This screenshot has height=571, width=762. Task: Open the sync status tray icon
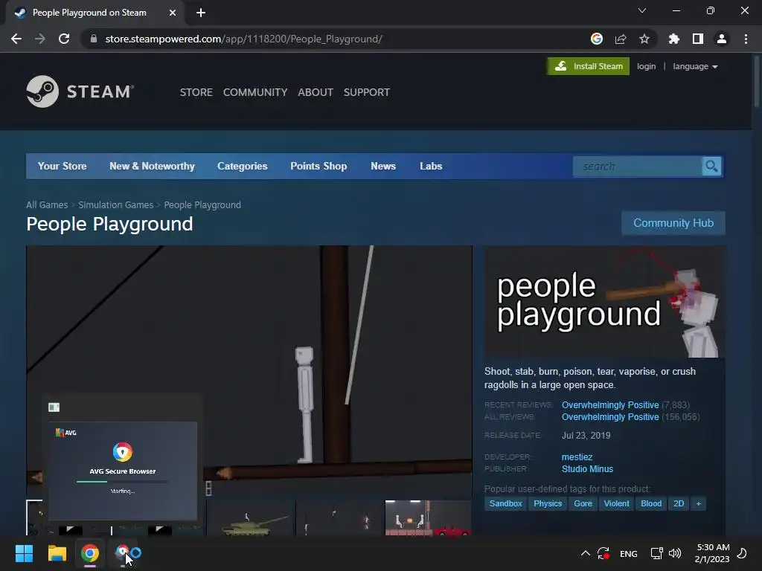(x=603, y=553)
